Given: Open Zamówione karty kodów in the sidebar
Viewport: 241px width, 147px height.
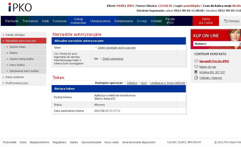Looking at the screenshot, I should (24, 71).
